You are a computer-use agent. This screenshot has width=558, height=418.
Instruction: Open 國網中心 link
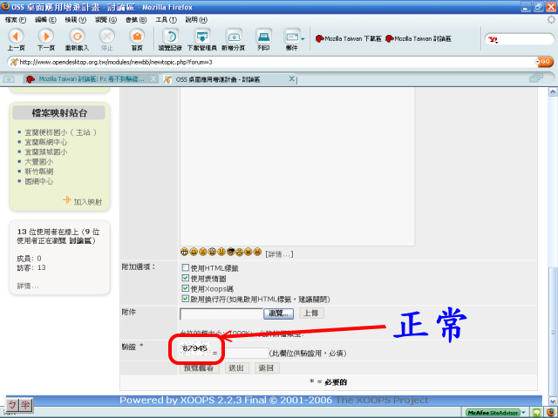38,181
